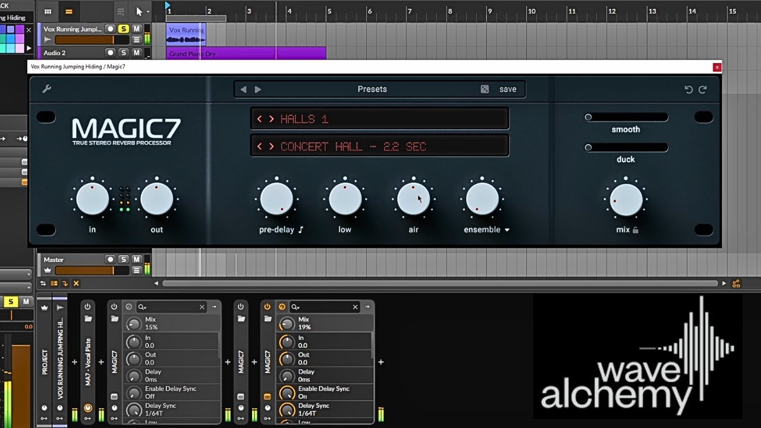Click the orange X icon below Master track
This screenshot has width=761, height=428.
point(76,284)
